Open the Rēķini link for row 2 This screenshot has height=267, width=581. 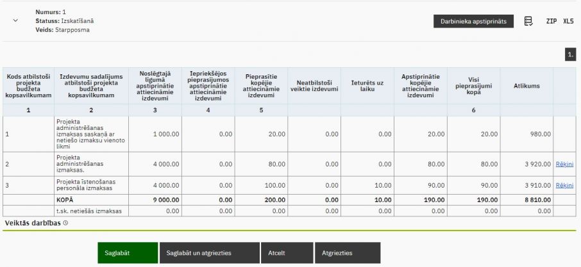click(564, 164)
